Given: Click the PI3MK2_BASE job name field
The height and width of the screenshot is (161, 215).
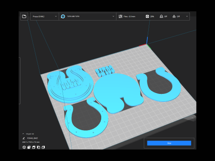Looking at the screenshot, I should click(x=32, y=138).
